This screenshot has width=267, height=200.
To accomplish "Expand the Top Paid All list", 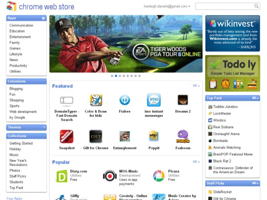I will coord(255,98).
